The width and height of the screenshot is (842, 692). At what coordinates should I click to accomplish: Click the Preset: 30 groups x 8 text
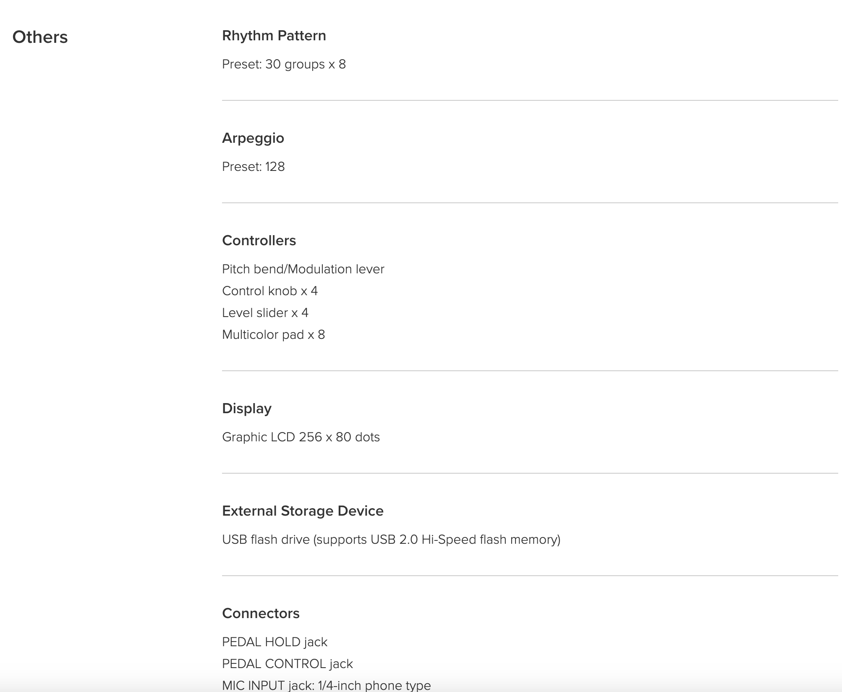click(x=284, y=64)
